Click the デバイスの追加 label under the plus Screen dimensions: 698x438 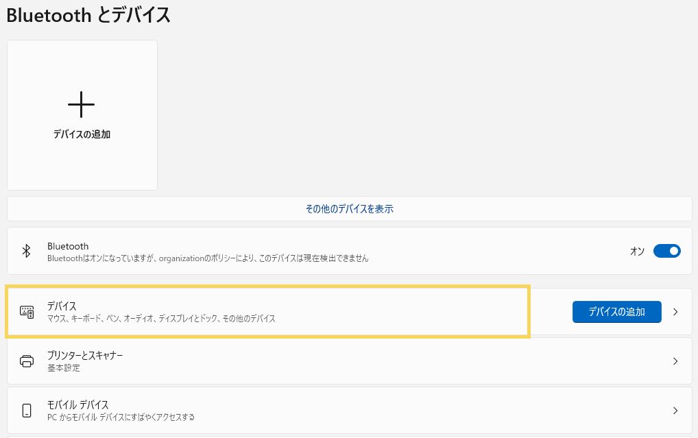pyautogui.click(x=82, y=134)
